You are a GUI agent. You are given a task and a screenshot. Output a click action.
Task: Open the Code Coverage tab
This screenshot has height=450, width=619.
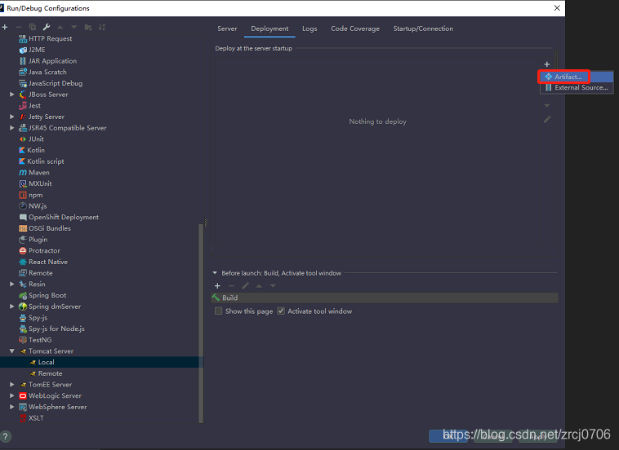[355, 29]
